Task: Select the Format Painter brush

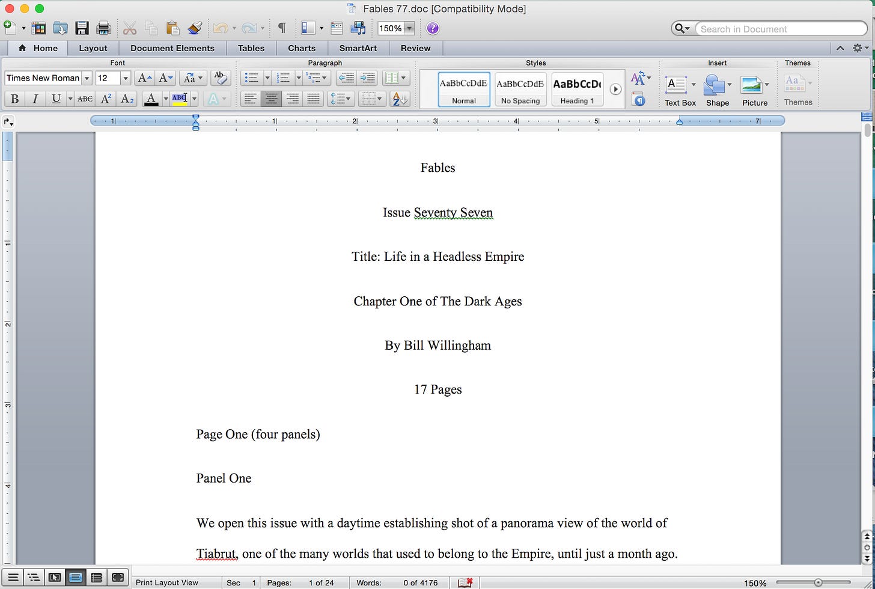Action: point(194,28)
